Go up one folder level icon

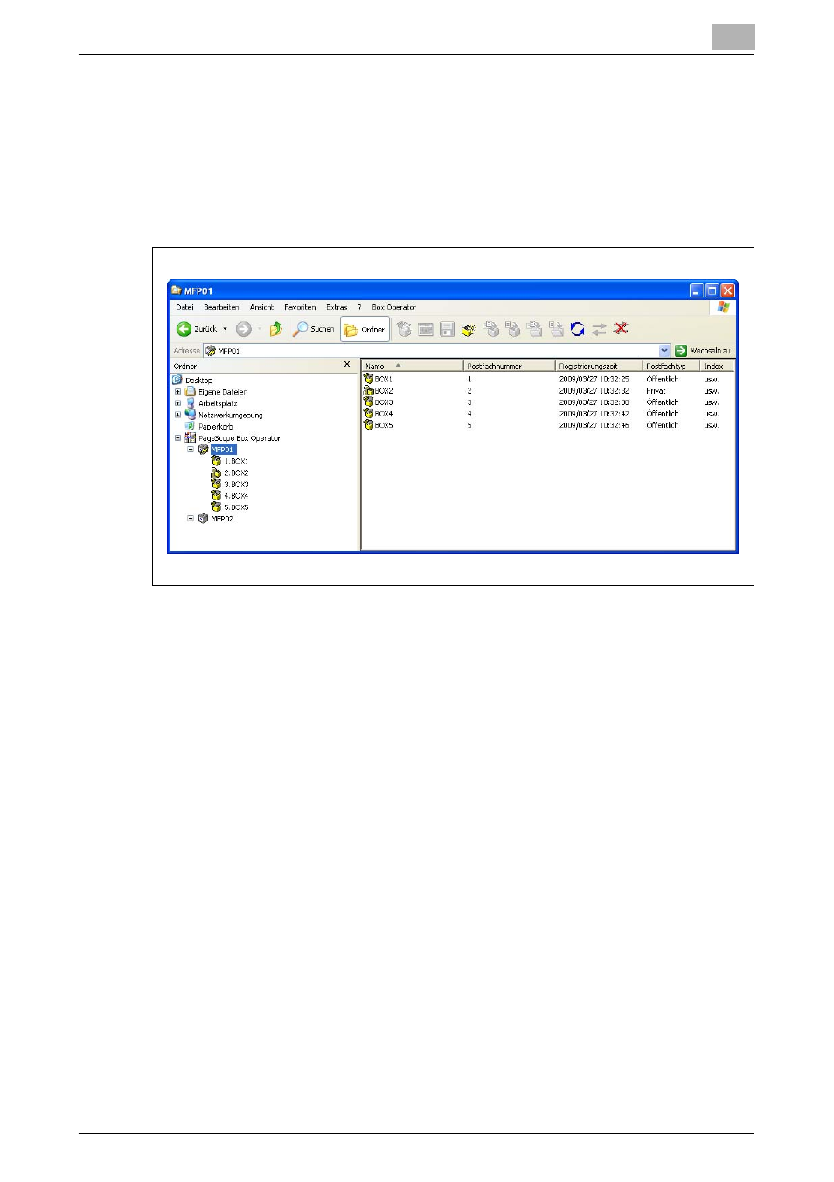tap(276, 329)
